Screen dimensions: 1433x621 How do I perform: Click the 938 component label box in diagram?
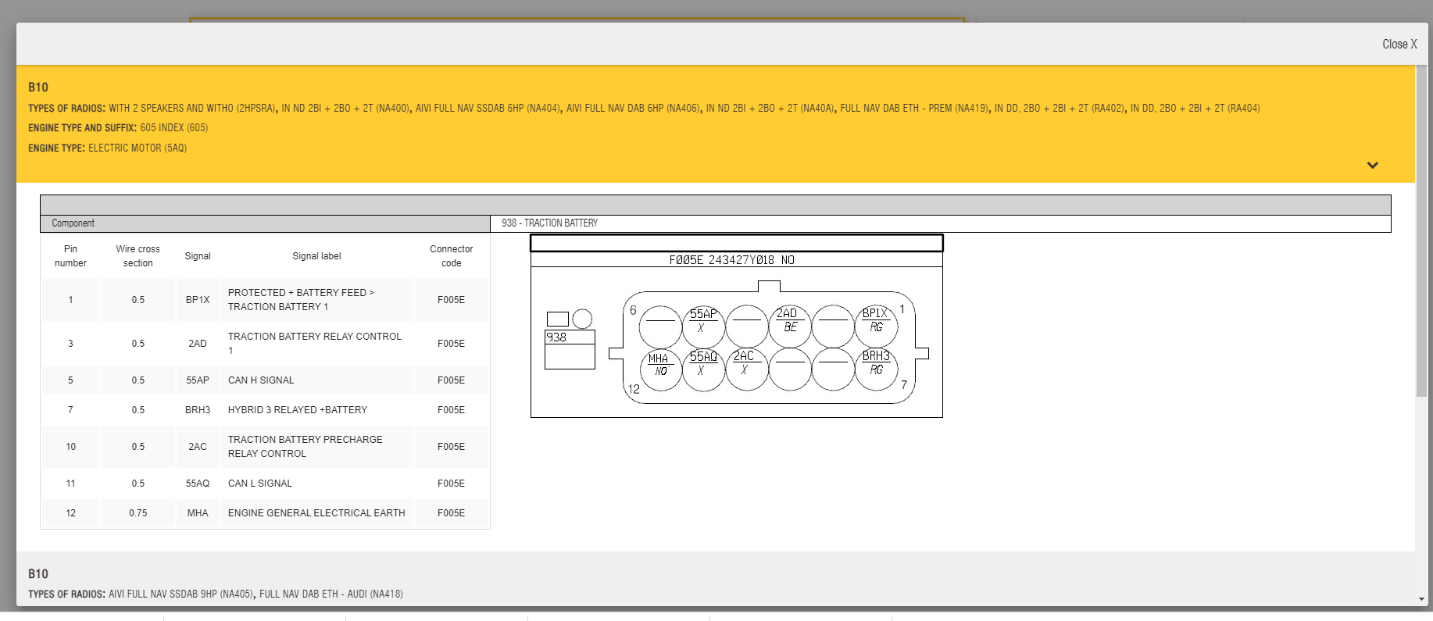[x=569, y=337]
